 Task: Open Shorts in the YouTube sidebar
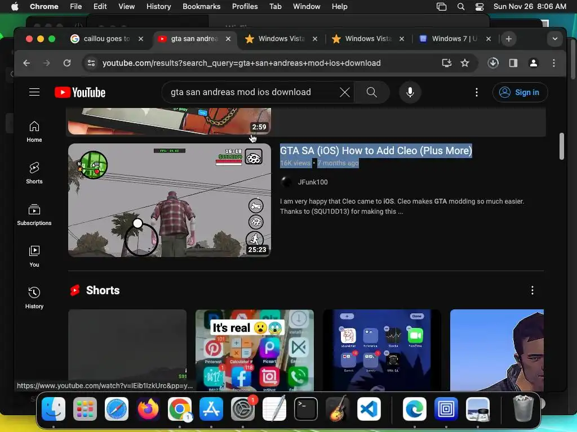(34, 173)
